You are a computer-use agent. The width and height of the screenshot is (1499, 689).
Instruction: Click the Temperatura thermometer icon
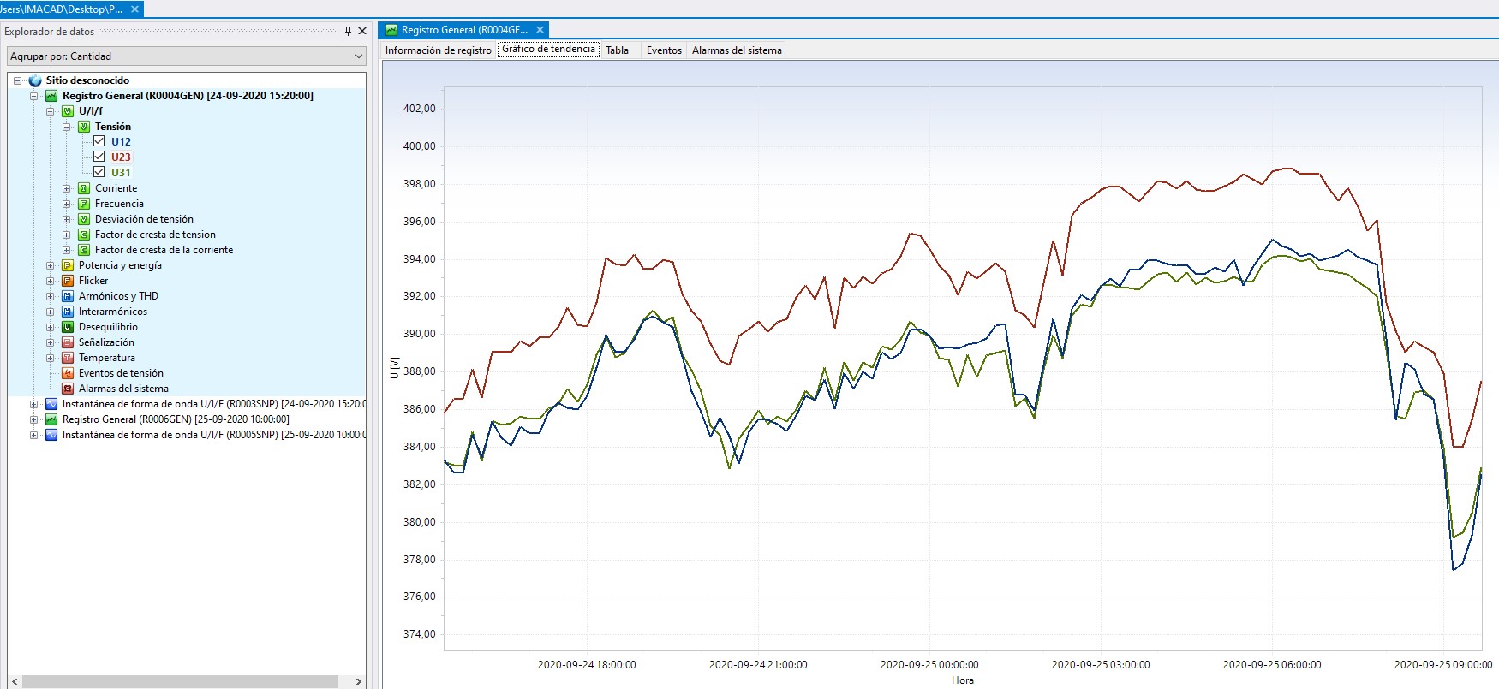tap(68, 358)
